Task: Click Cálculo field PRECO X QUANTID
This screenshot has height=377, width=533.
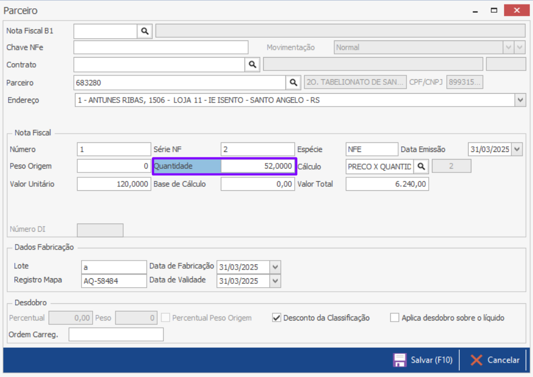Action: coord(380,167)
